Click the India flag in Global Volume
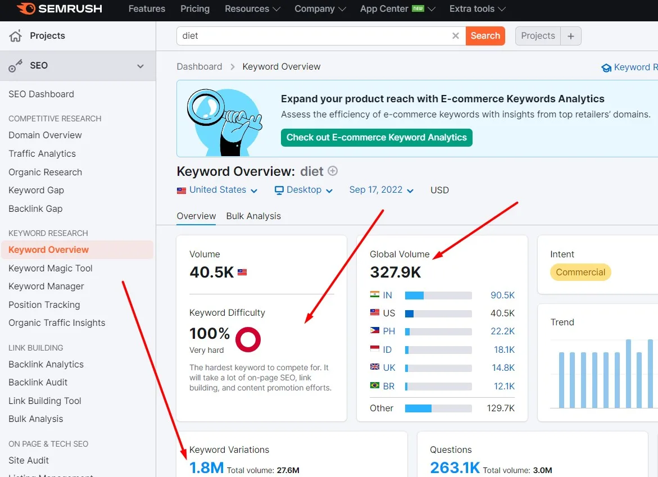The height and width of the screenshot is (477, 658). tap(375, 294)
